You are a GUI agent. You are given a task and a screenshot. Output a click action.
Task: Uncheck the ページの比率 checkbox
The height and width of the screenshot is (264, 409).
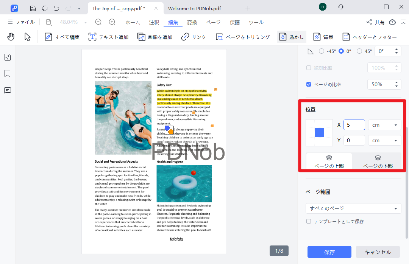pyautogui.click(x=309, y=84)
